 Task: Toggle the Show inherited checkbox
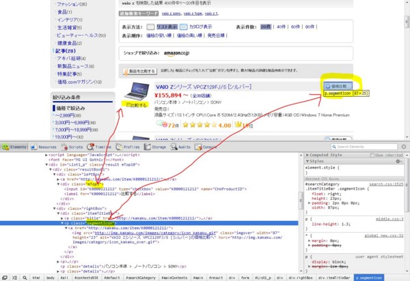(372, 156)
